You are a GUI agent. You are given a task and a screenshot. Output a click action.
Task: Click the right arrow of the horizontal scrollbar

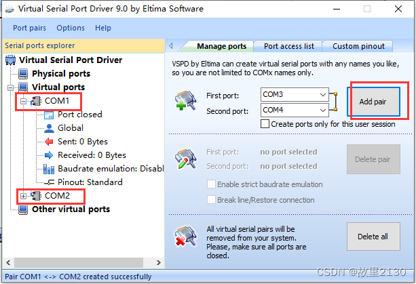point(158,262)
